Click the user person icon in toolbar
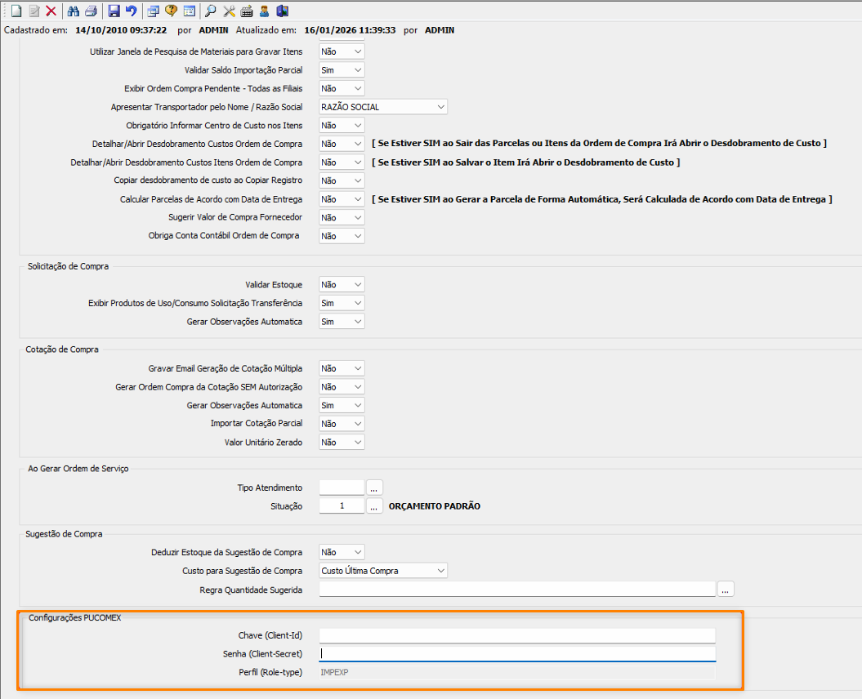The height and width of the screenshot is (699, 862). point(264,11)
